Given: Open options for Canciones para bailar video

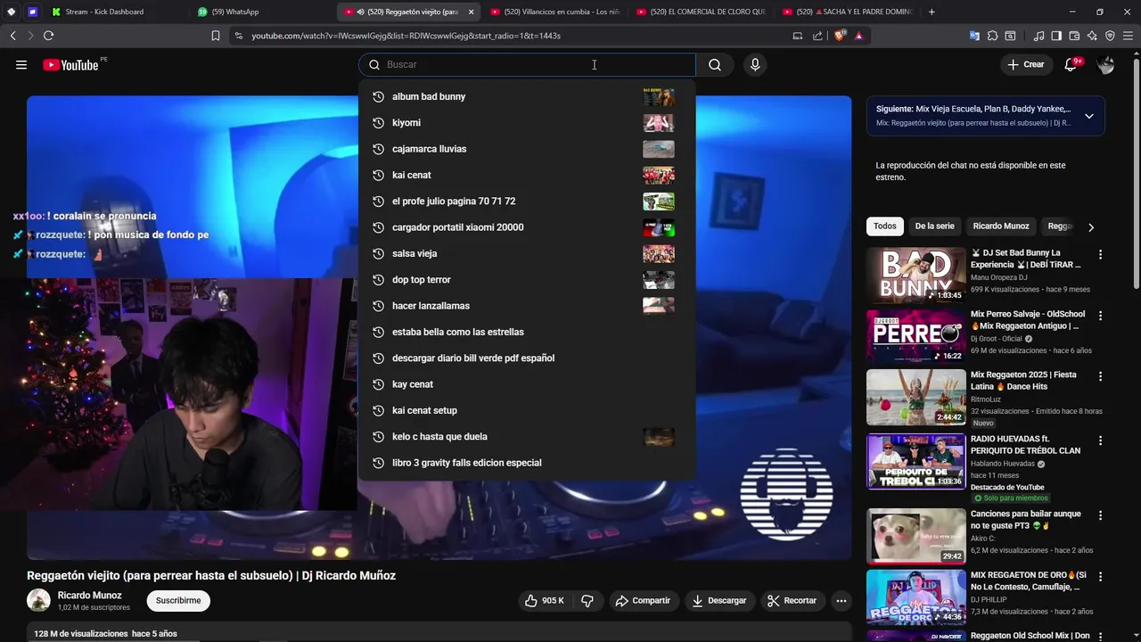Looking at the screenshot, I should tap(1100, 515).
